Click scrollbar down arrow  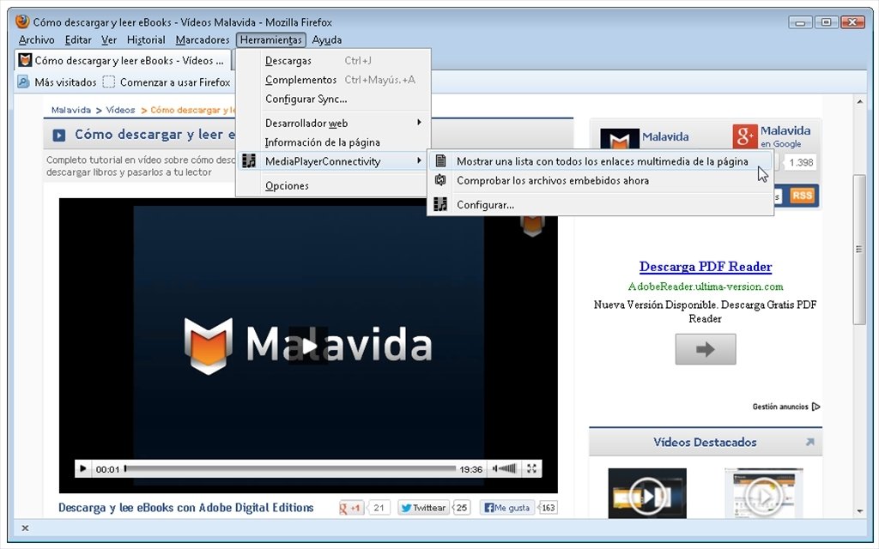(859, 511)
